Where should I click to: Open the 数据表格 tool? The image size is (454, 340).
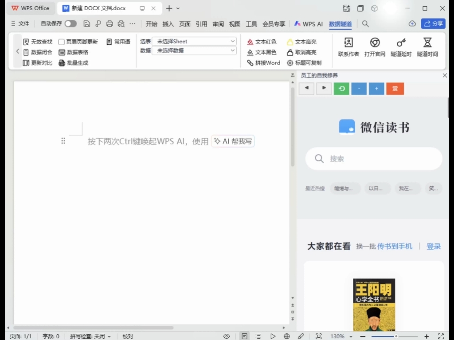pos(74,52)
